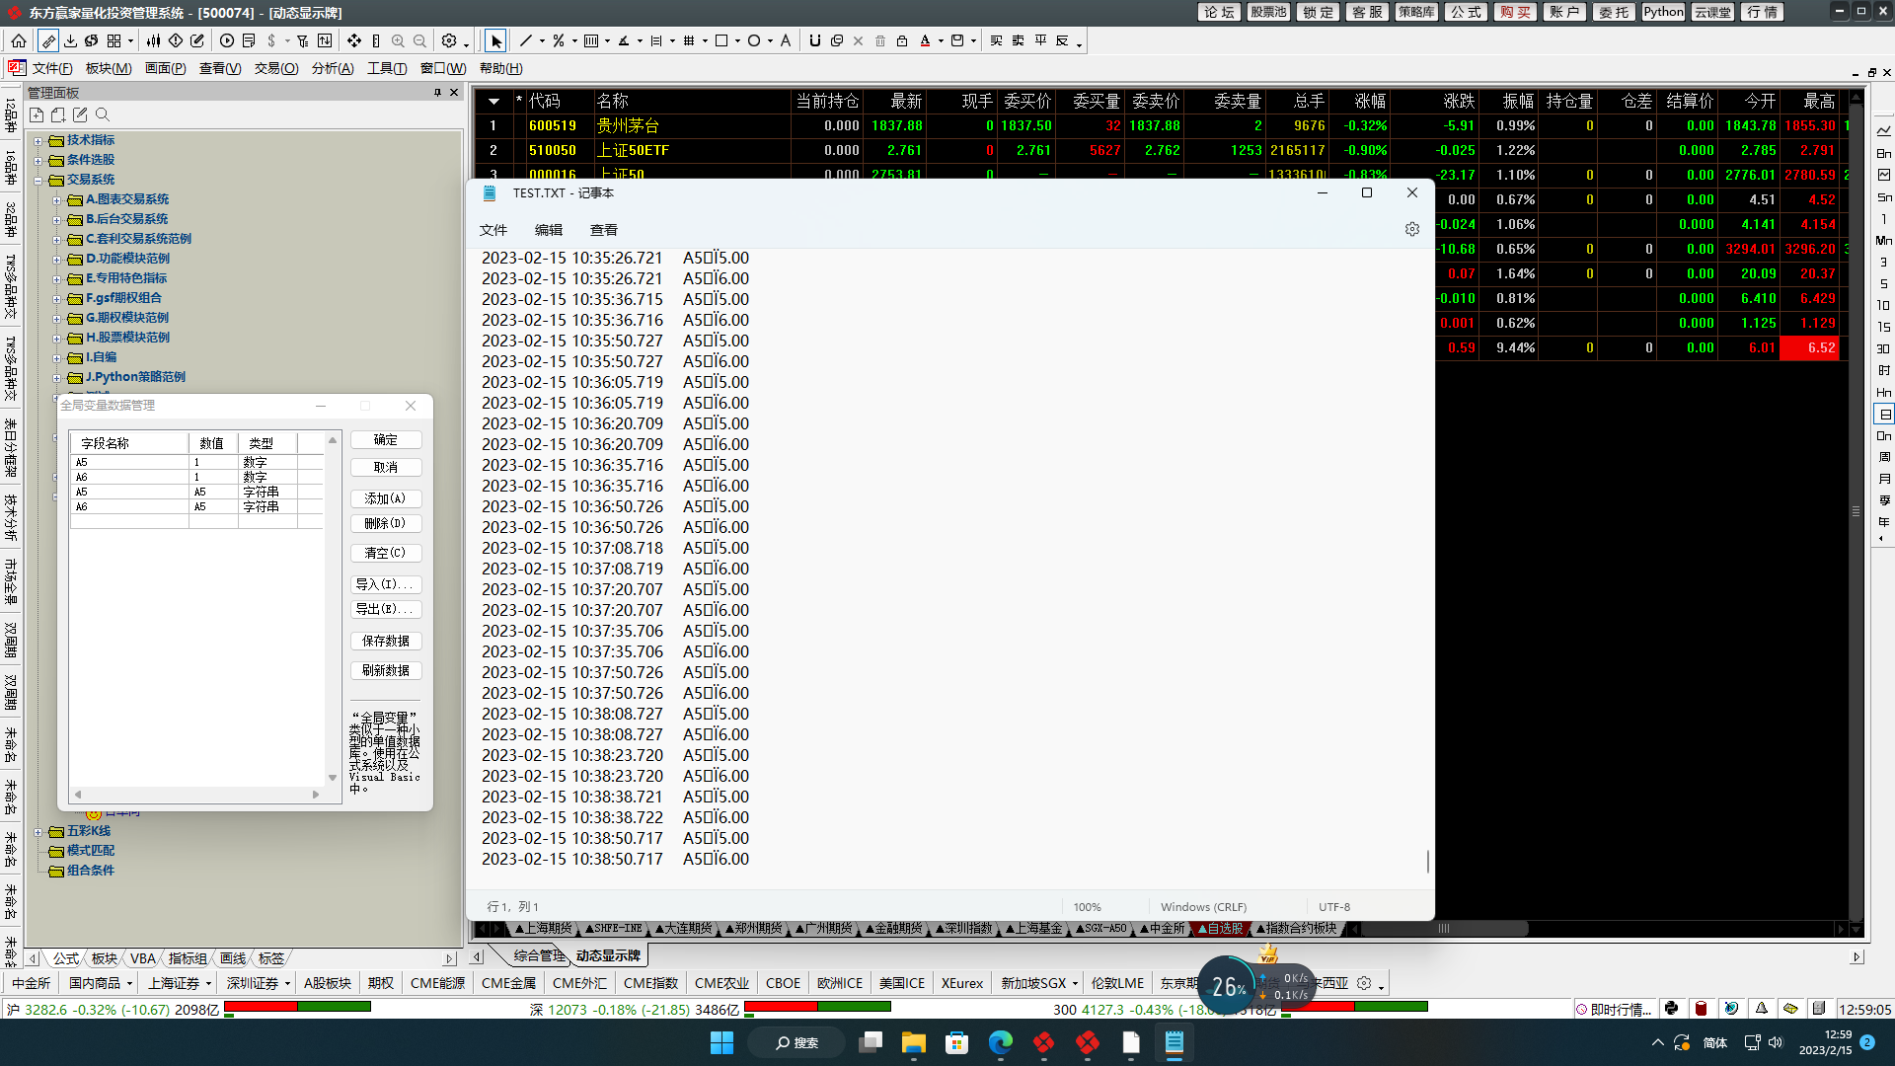Image resolution: width=1895 pixels, height=1066 pixels.
Task: Click the 购买 button in the top bar
Action: pos(1515,12)
